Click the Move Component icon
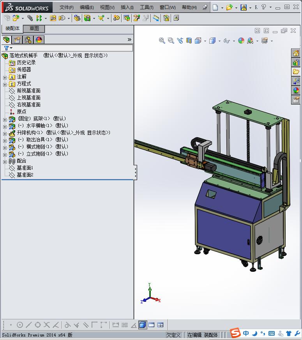 point(62,18)
